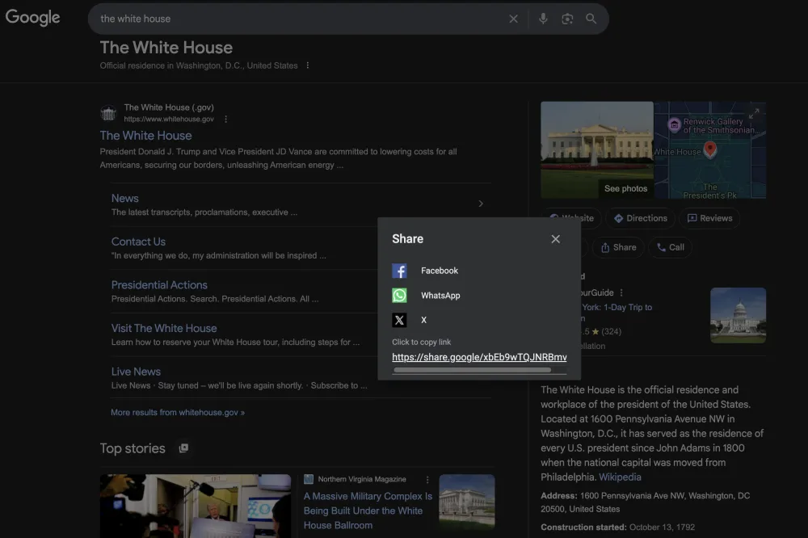
Task: Open the Live News sitelink
Action: point(136,372)
